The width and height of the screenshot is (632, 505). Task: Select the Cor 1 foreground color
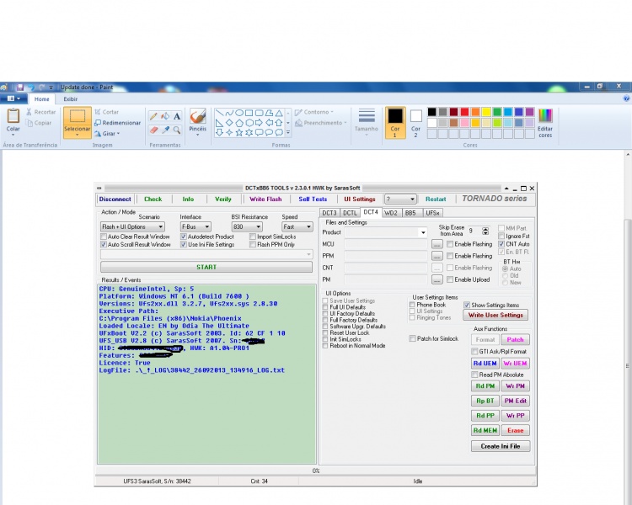(x=395, y=123)
